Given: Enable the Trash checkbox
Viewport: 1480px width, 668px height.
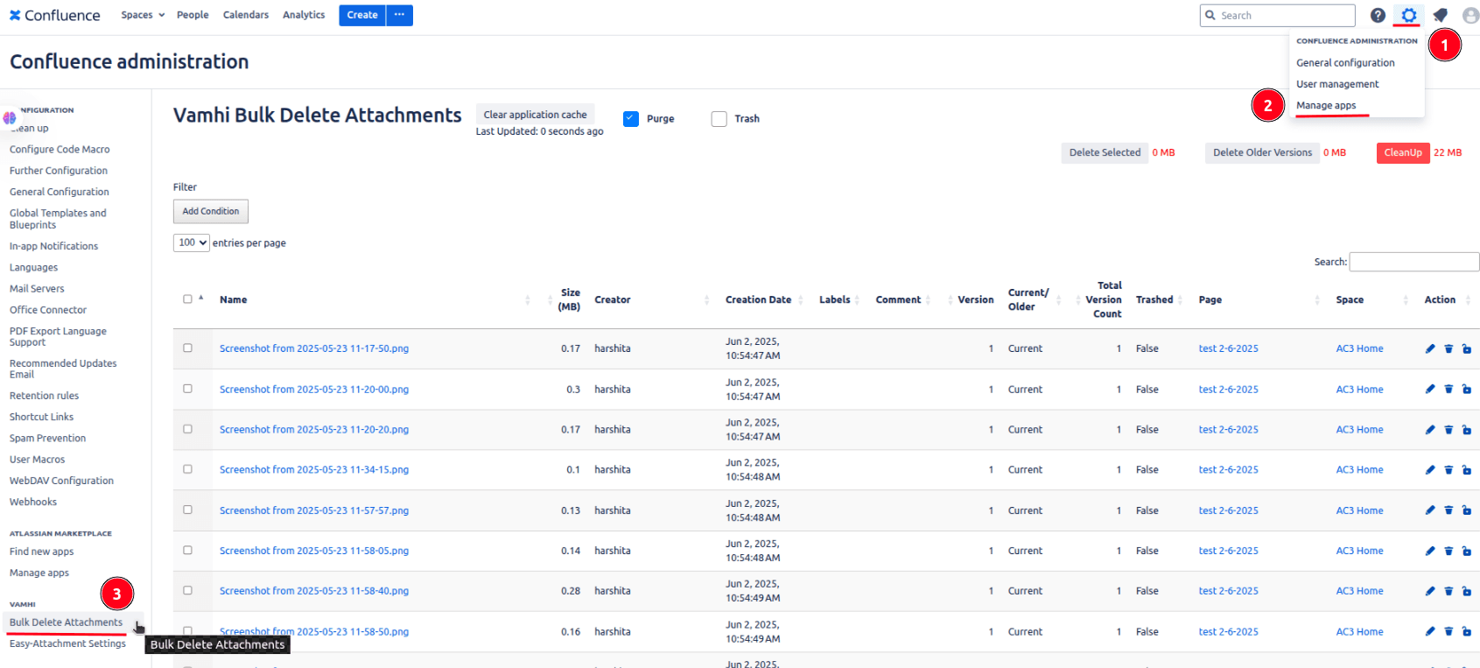Looking at the screenshot, I should tap(719, 119).
